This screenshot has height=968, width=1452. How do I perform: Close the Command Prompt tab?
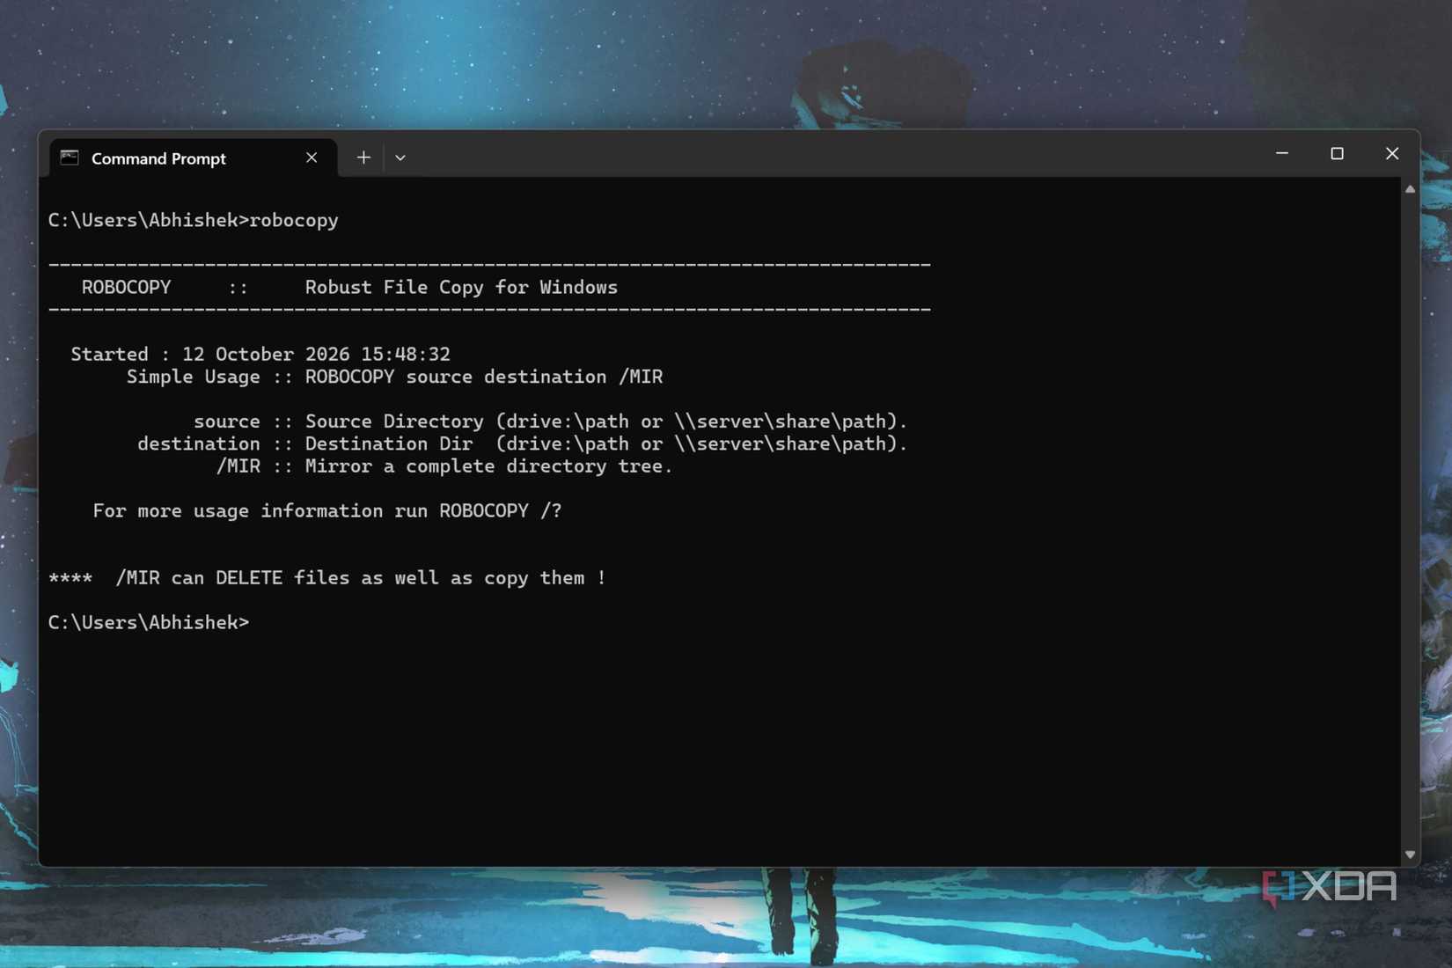pyautogui.click(x=312, y=158)
